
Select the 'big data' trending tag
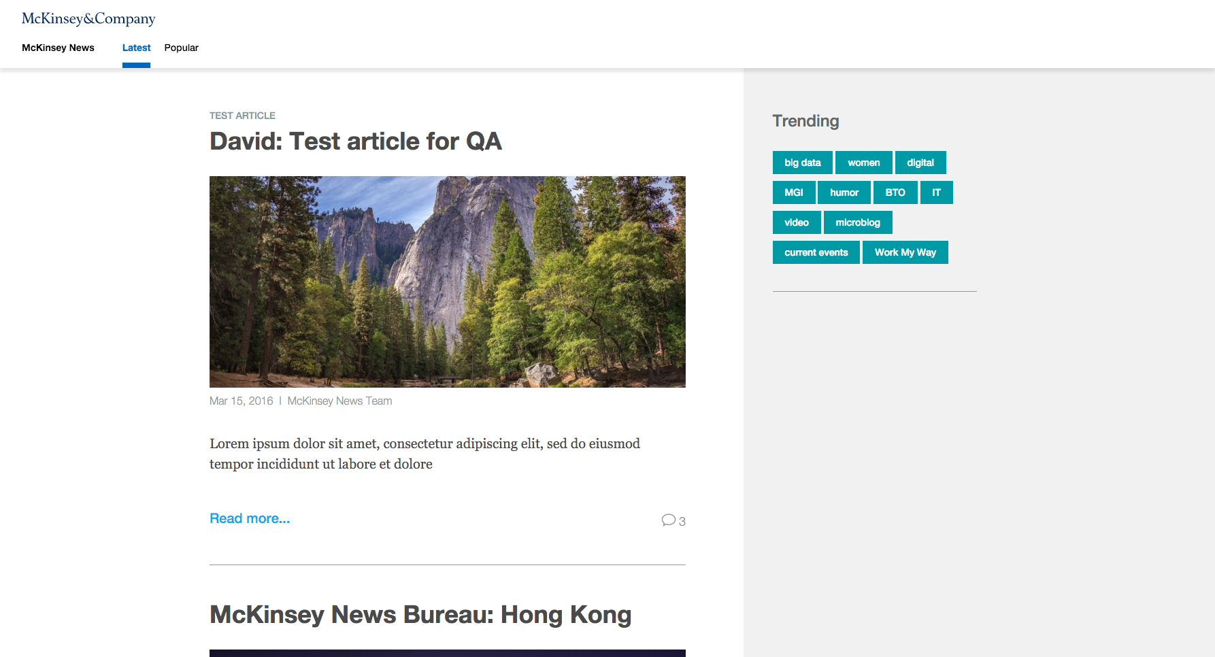click(803, 163)
